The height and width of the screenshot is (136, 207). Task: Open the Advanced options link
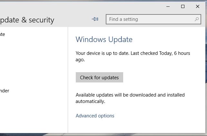[95, 116]
